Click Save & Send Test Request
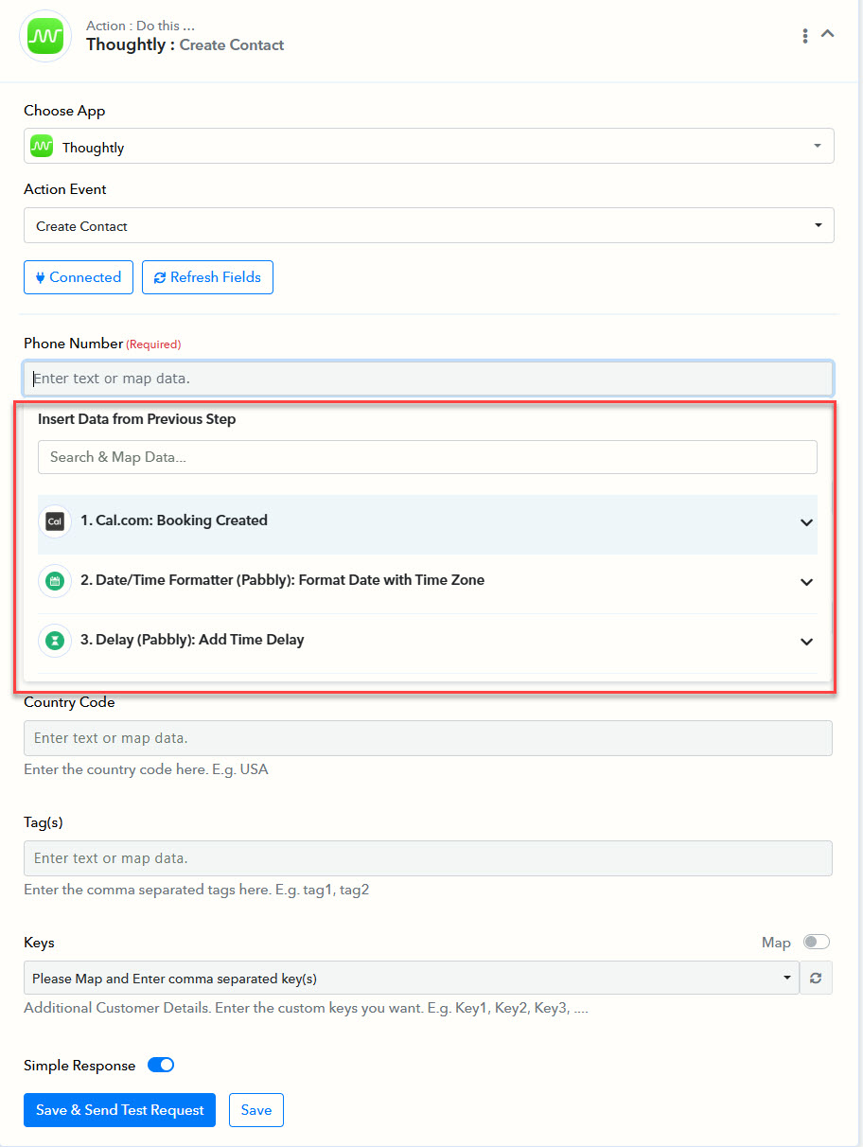863x1147 pixels. [x=120, y=1110]
